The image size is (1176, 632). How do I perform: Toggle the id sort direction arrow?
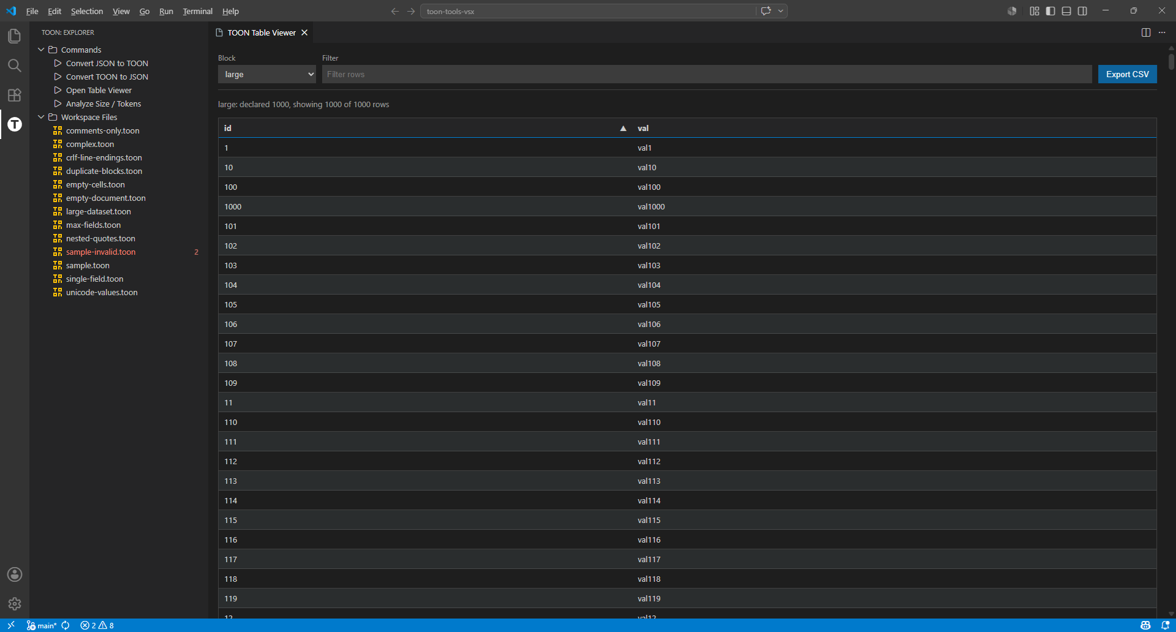[x=623, y=128]
